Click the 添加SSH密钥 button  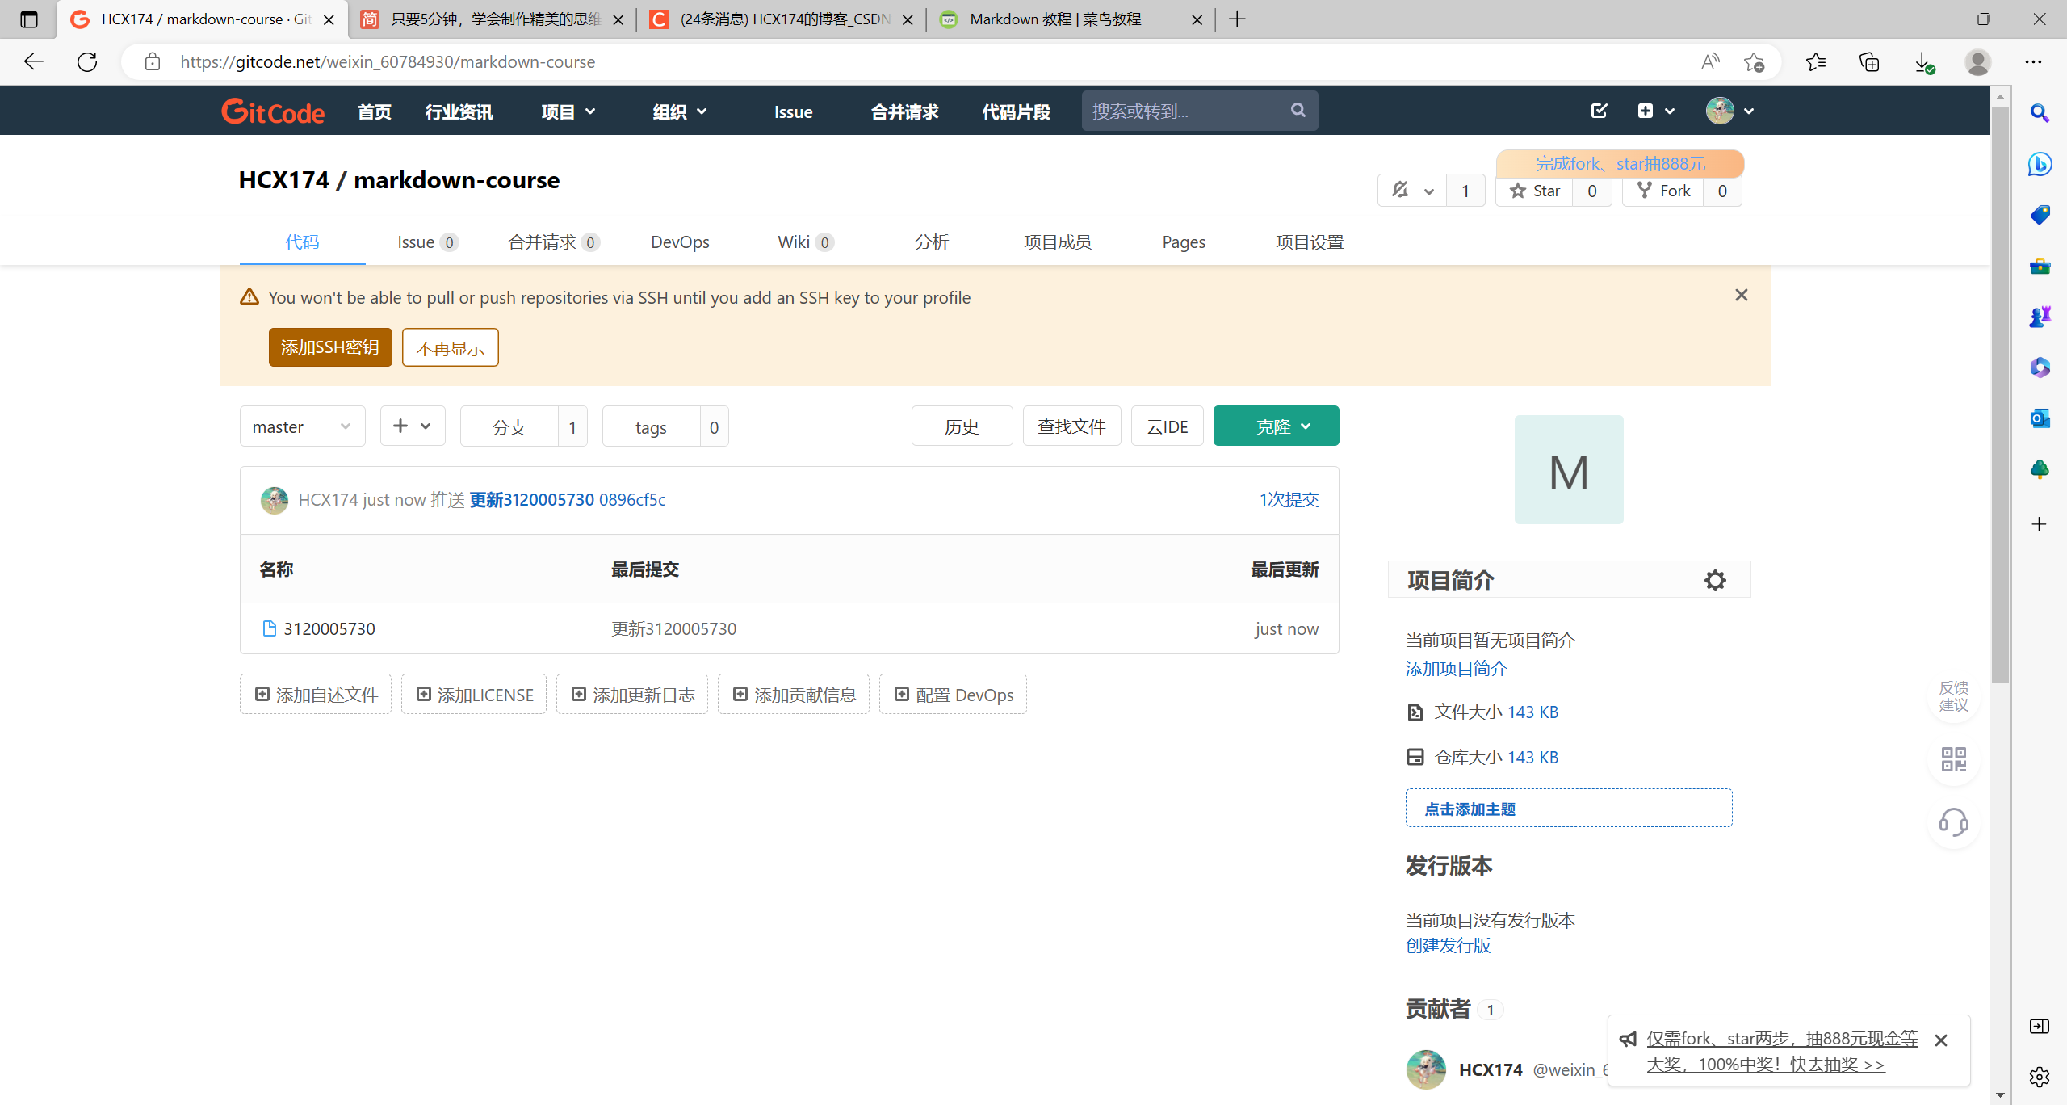click(329, 347)
